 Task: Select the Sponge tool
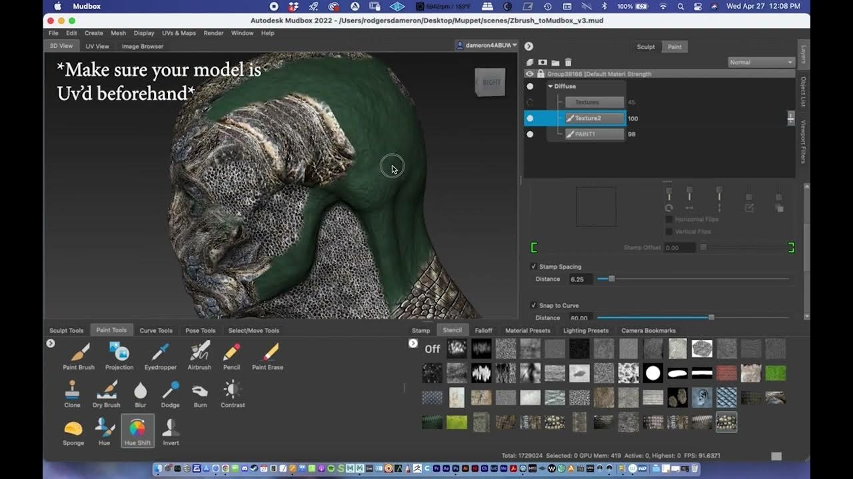point(73,432)
